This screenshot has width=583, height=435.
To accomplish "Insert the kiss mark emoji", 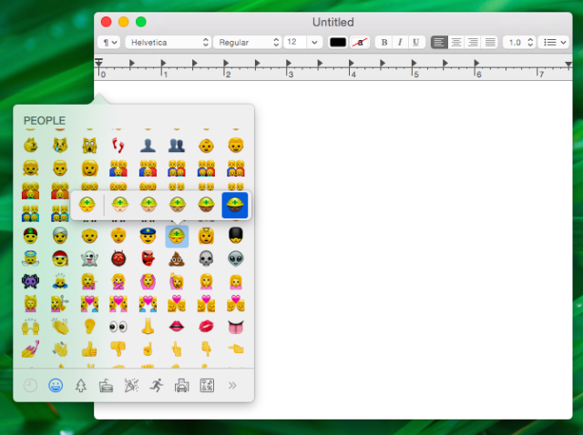I will (x=206, y=327).
